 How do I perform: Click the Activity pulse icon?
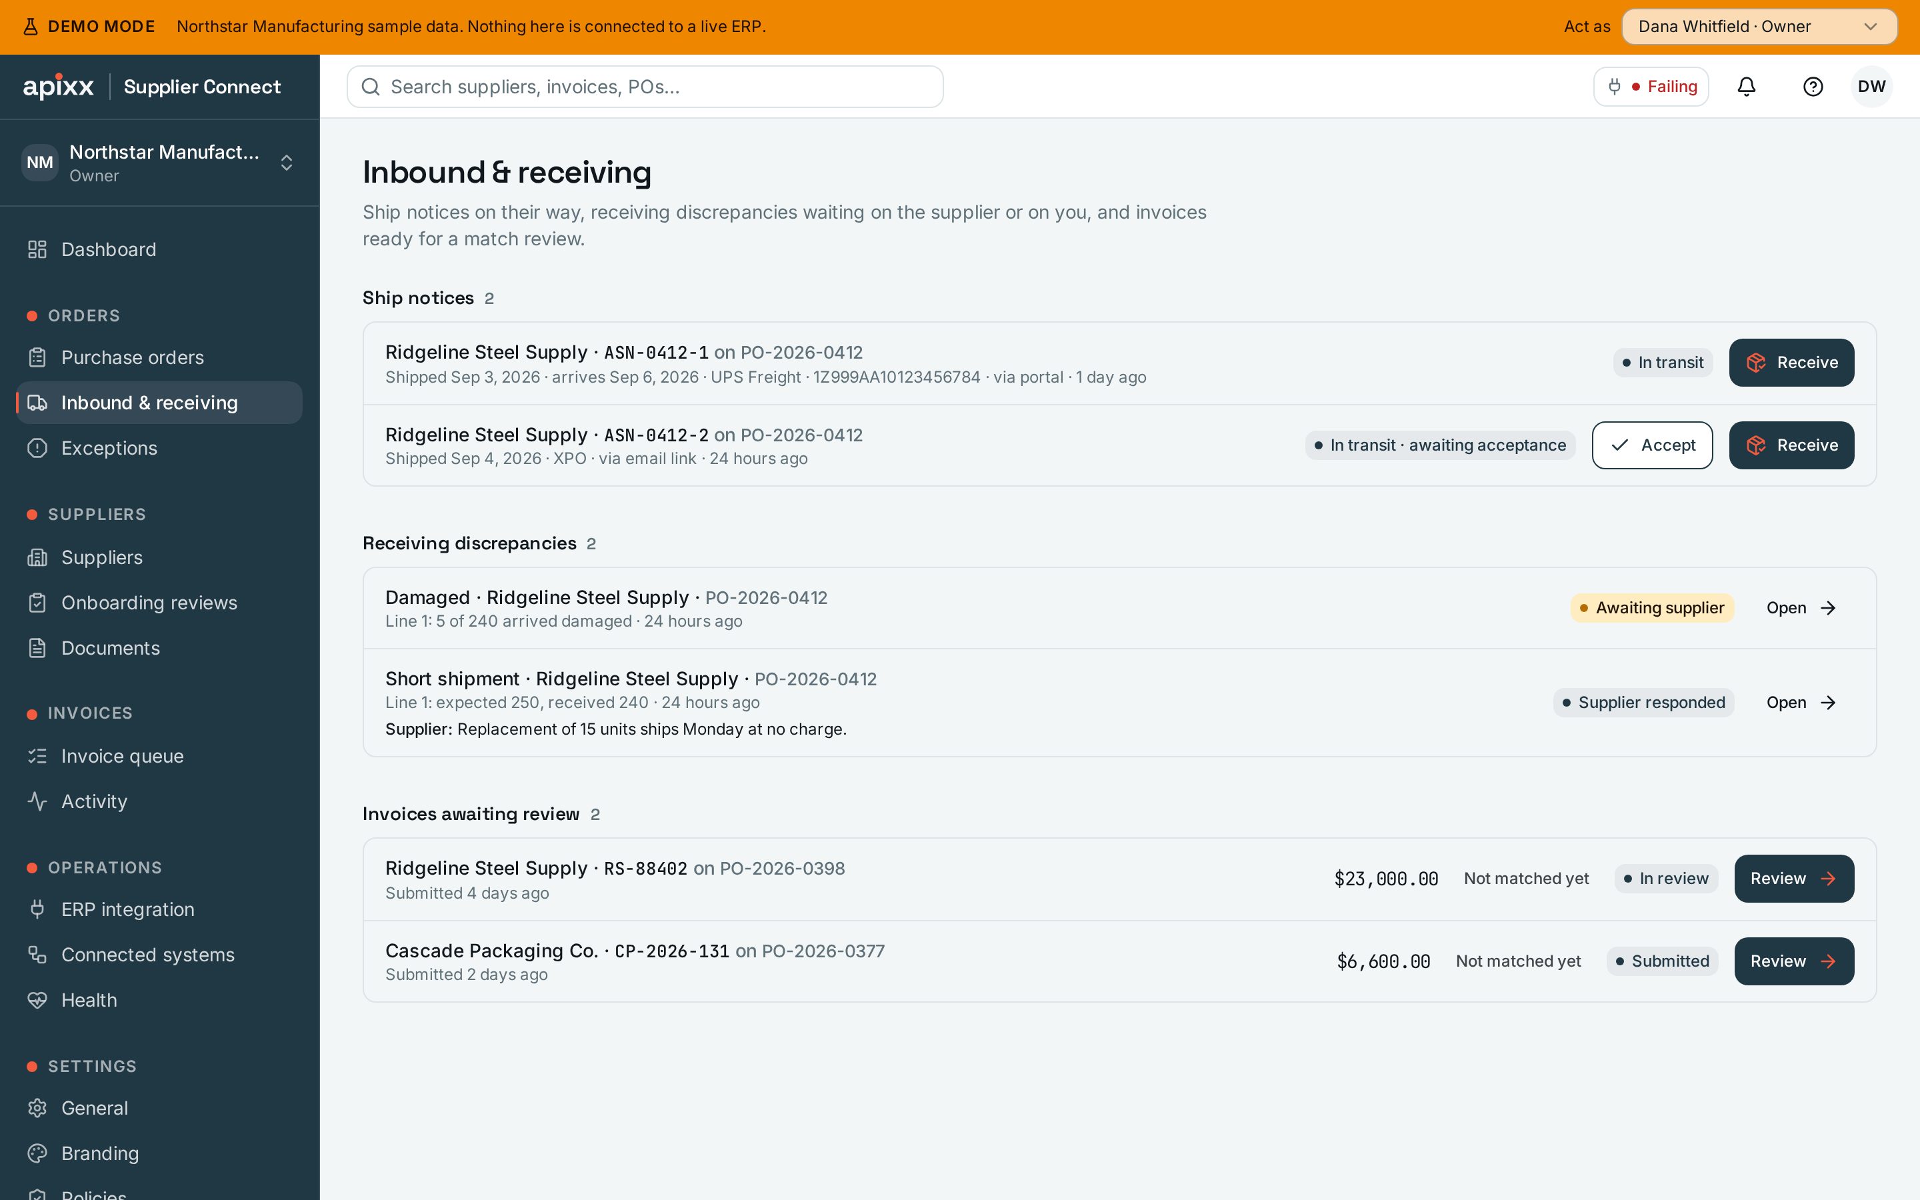37,801
